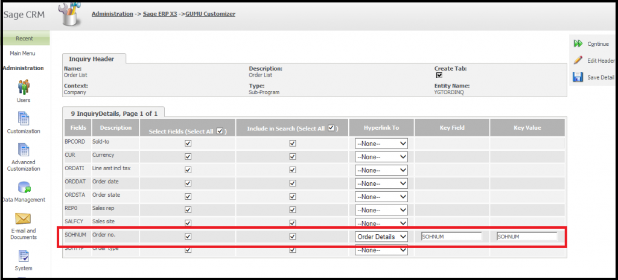Click the Key Value column header
The width and height of the screenshot is (618, 280).
point(527,128)
